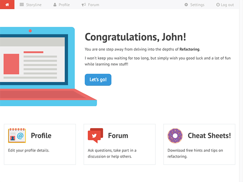Click the Storyline list icon
Image resolution: width=243 pixels, height=182 pixels.
click(22, 5)
